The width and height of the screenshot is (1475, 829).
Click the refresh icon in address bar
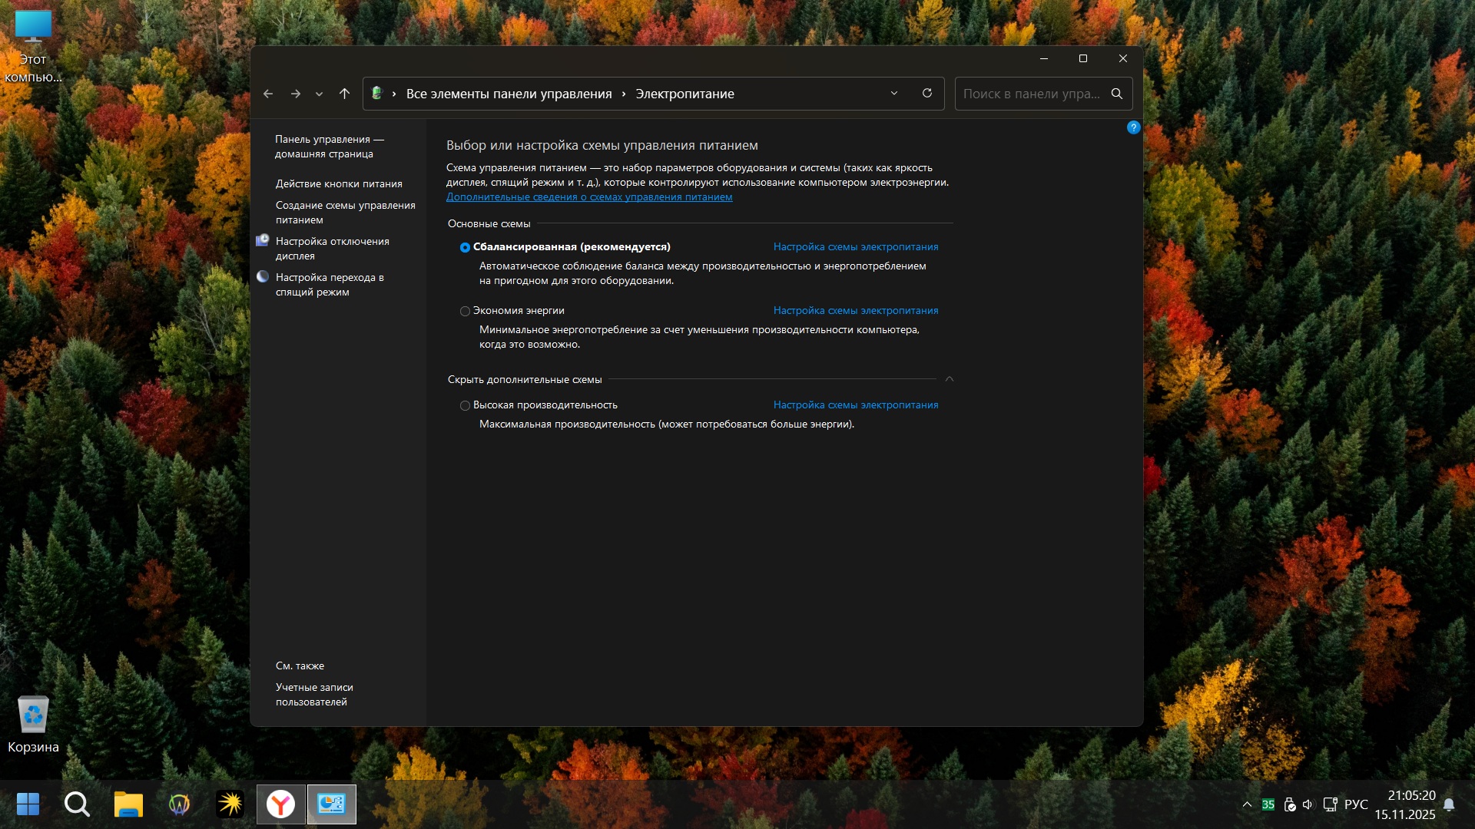click(927, 93)
